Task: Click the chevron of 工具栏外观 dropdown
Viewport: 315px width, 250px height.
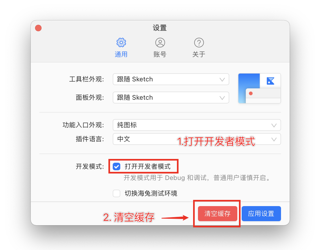Action: (222, 79)
